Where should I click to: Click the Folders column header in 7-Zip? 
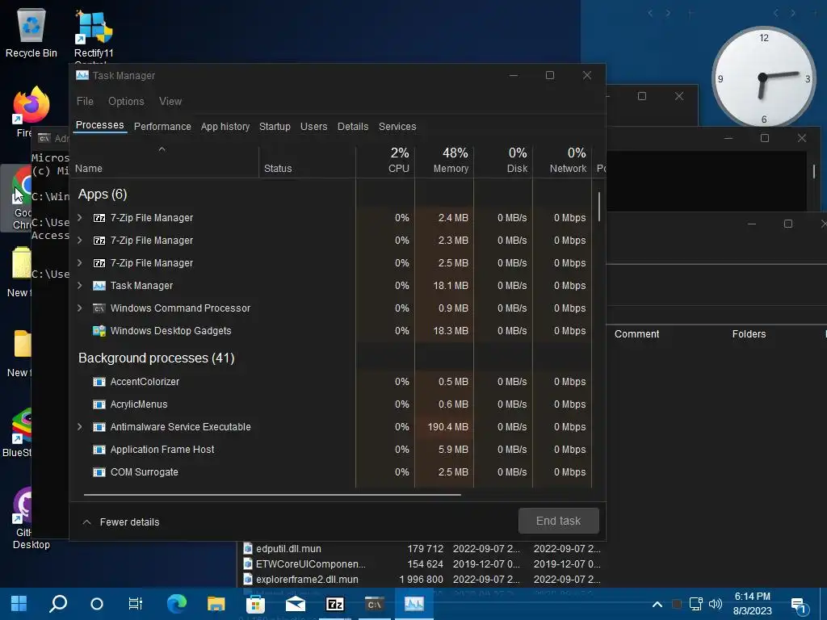(749, 334)
